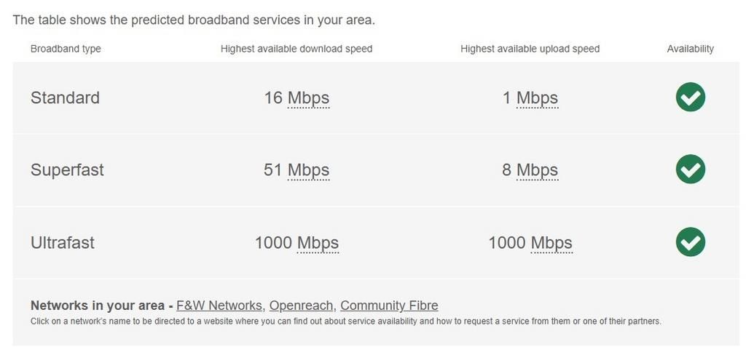Open the F&W Networks link
Viewport: 746px width, 347px height.
[219, 306]
